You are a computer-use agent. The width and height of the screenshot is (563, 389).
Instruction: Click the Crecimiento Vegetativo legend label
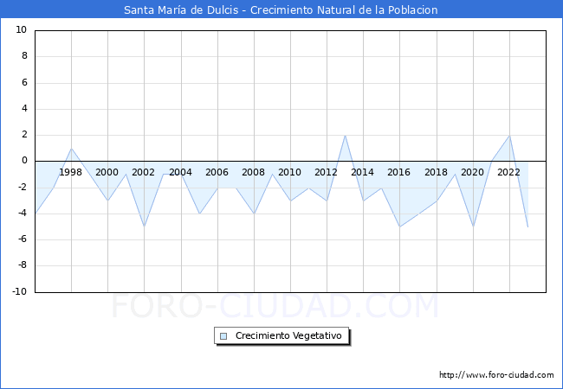(288, 335)
